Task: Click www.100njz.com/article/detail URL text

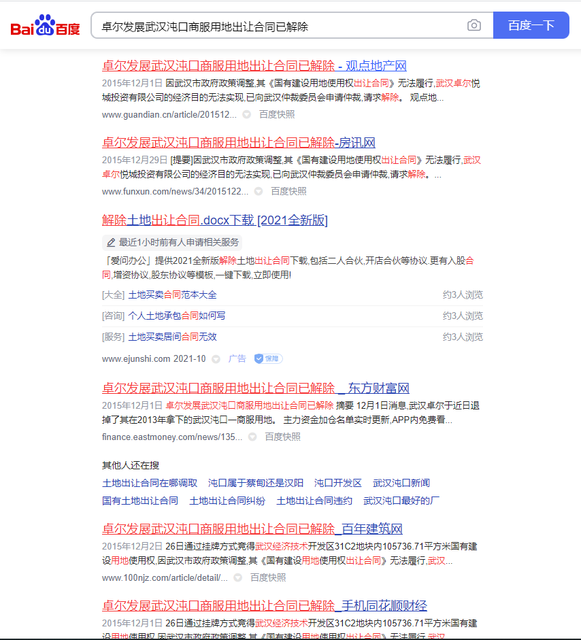Action: 165,578
